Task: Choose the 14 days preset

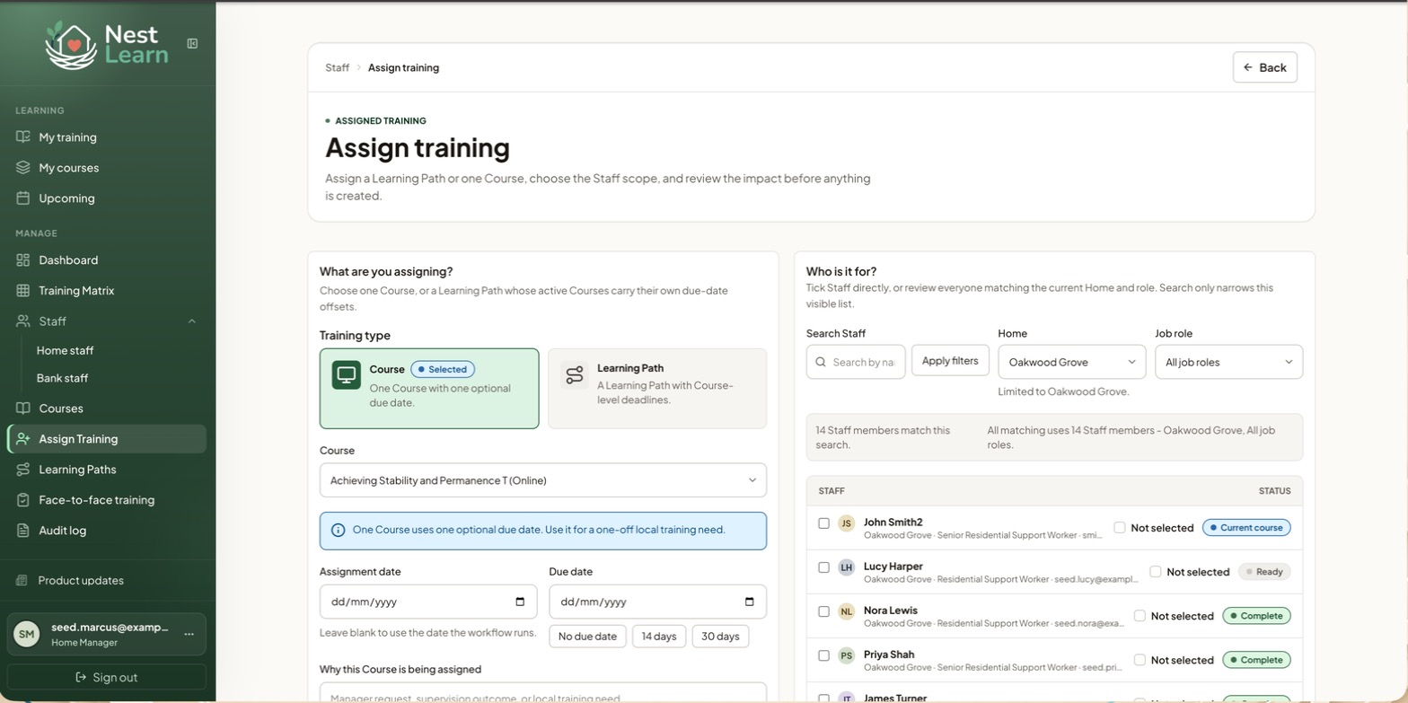Action: (x=659, y=637)
